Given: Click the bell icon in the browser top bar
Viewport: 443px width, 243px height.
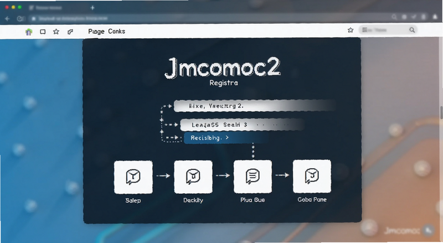Looking at the screenshot, I should [x=435, y=17].
